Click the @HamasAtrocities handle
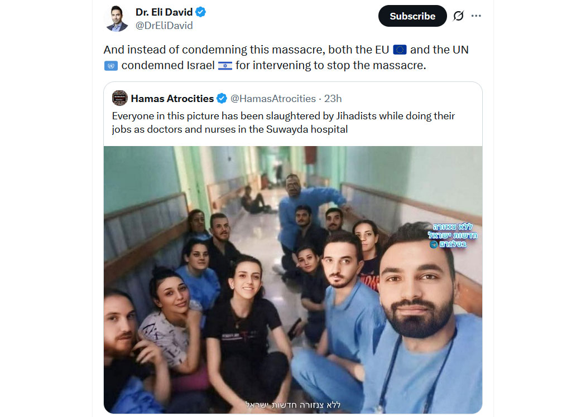Screen dimensions: 586x417 (273, 99)
